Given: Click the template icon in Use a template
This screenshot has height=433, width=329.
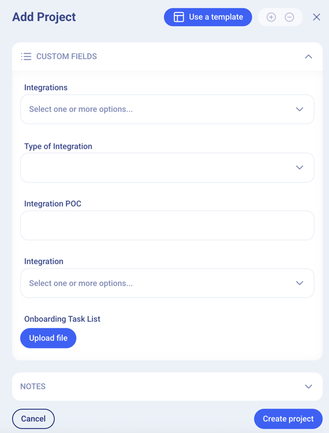Looking at the screenshot, I should (x=179, y=17).
